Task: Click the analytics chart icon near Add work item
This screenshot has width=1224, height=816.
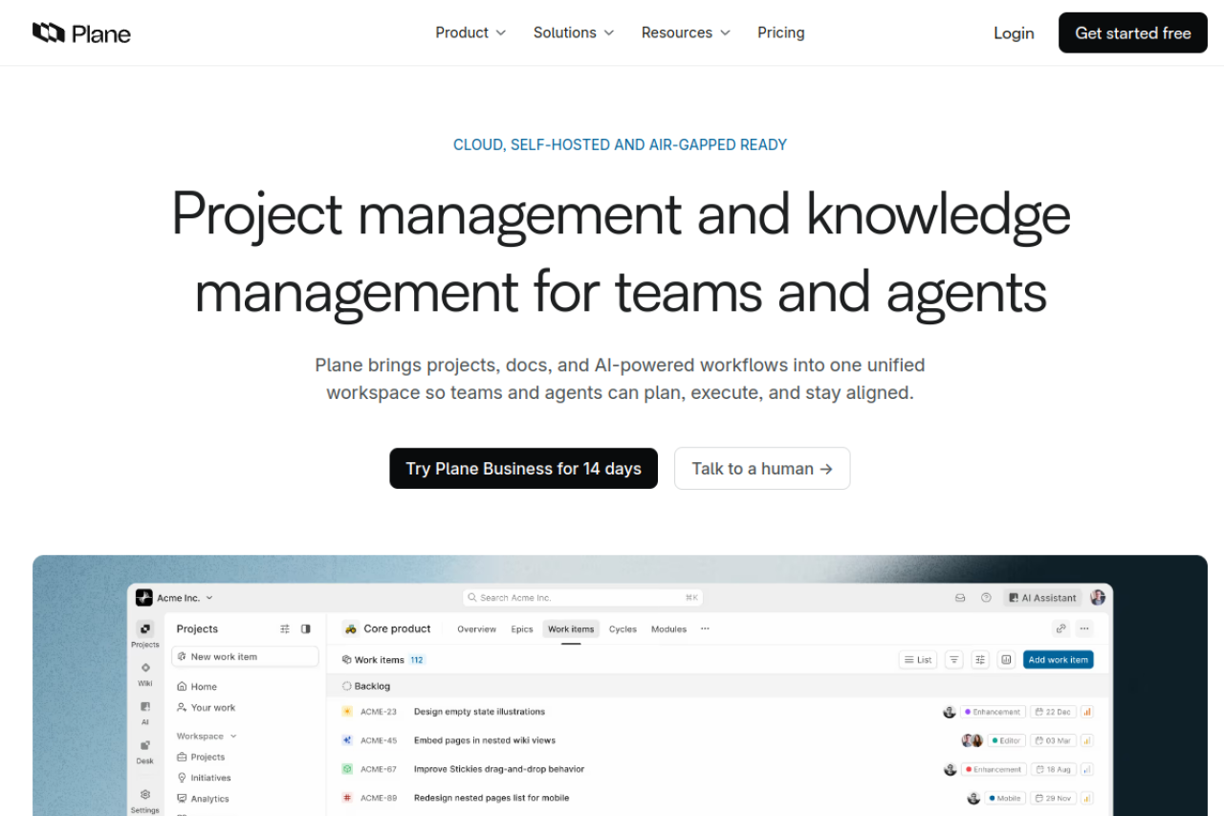Action: pyautogui.click(x=1006, y=660)
